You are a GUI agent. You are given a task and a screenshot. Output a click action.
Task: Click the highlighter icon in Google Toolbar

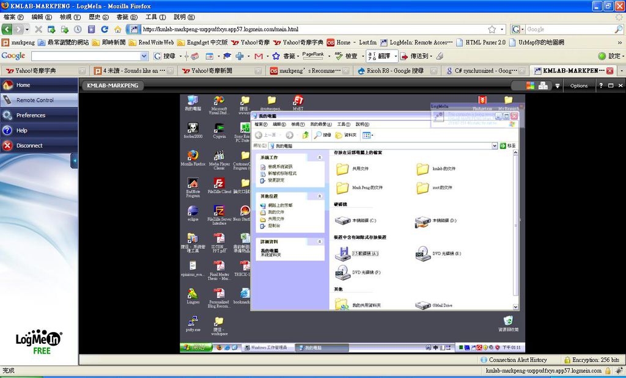(x=440, y=56)
